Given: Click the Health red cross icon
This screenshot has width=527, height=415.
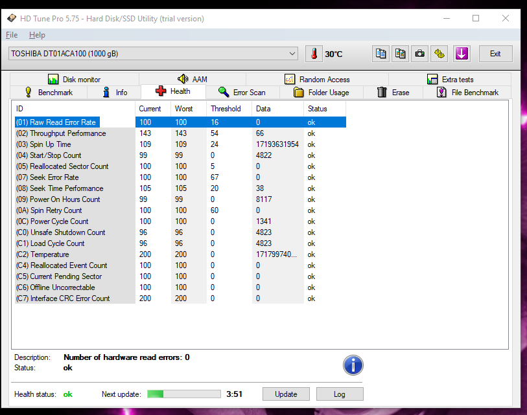Looking at the screenshot, I should pos(161,91).
